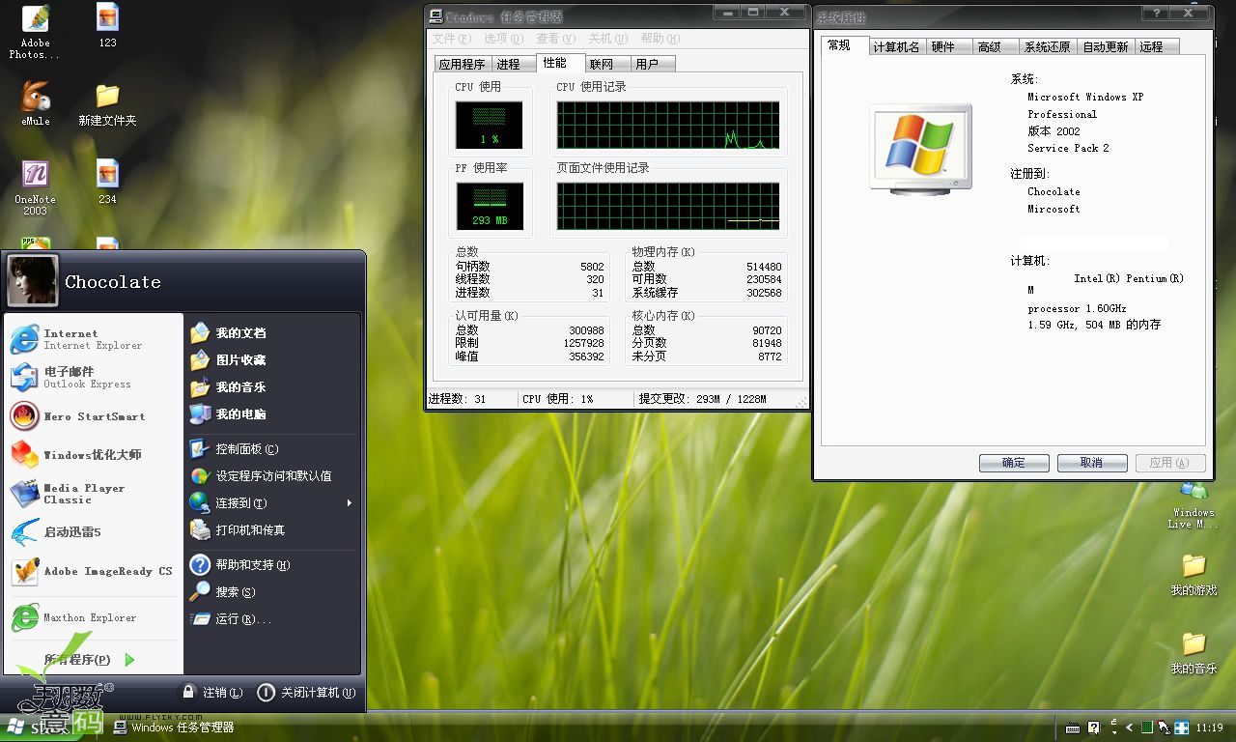Open 选项 menu in Task Manager
This screenshot has width=1236, height=742.
503,39
